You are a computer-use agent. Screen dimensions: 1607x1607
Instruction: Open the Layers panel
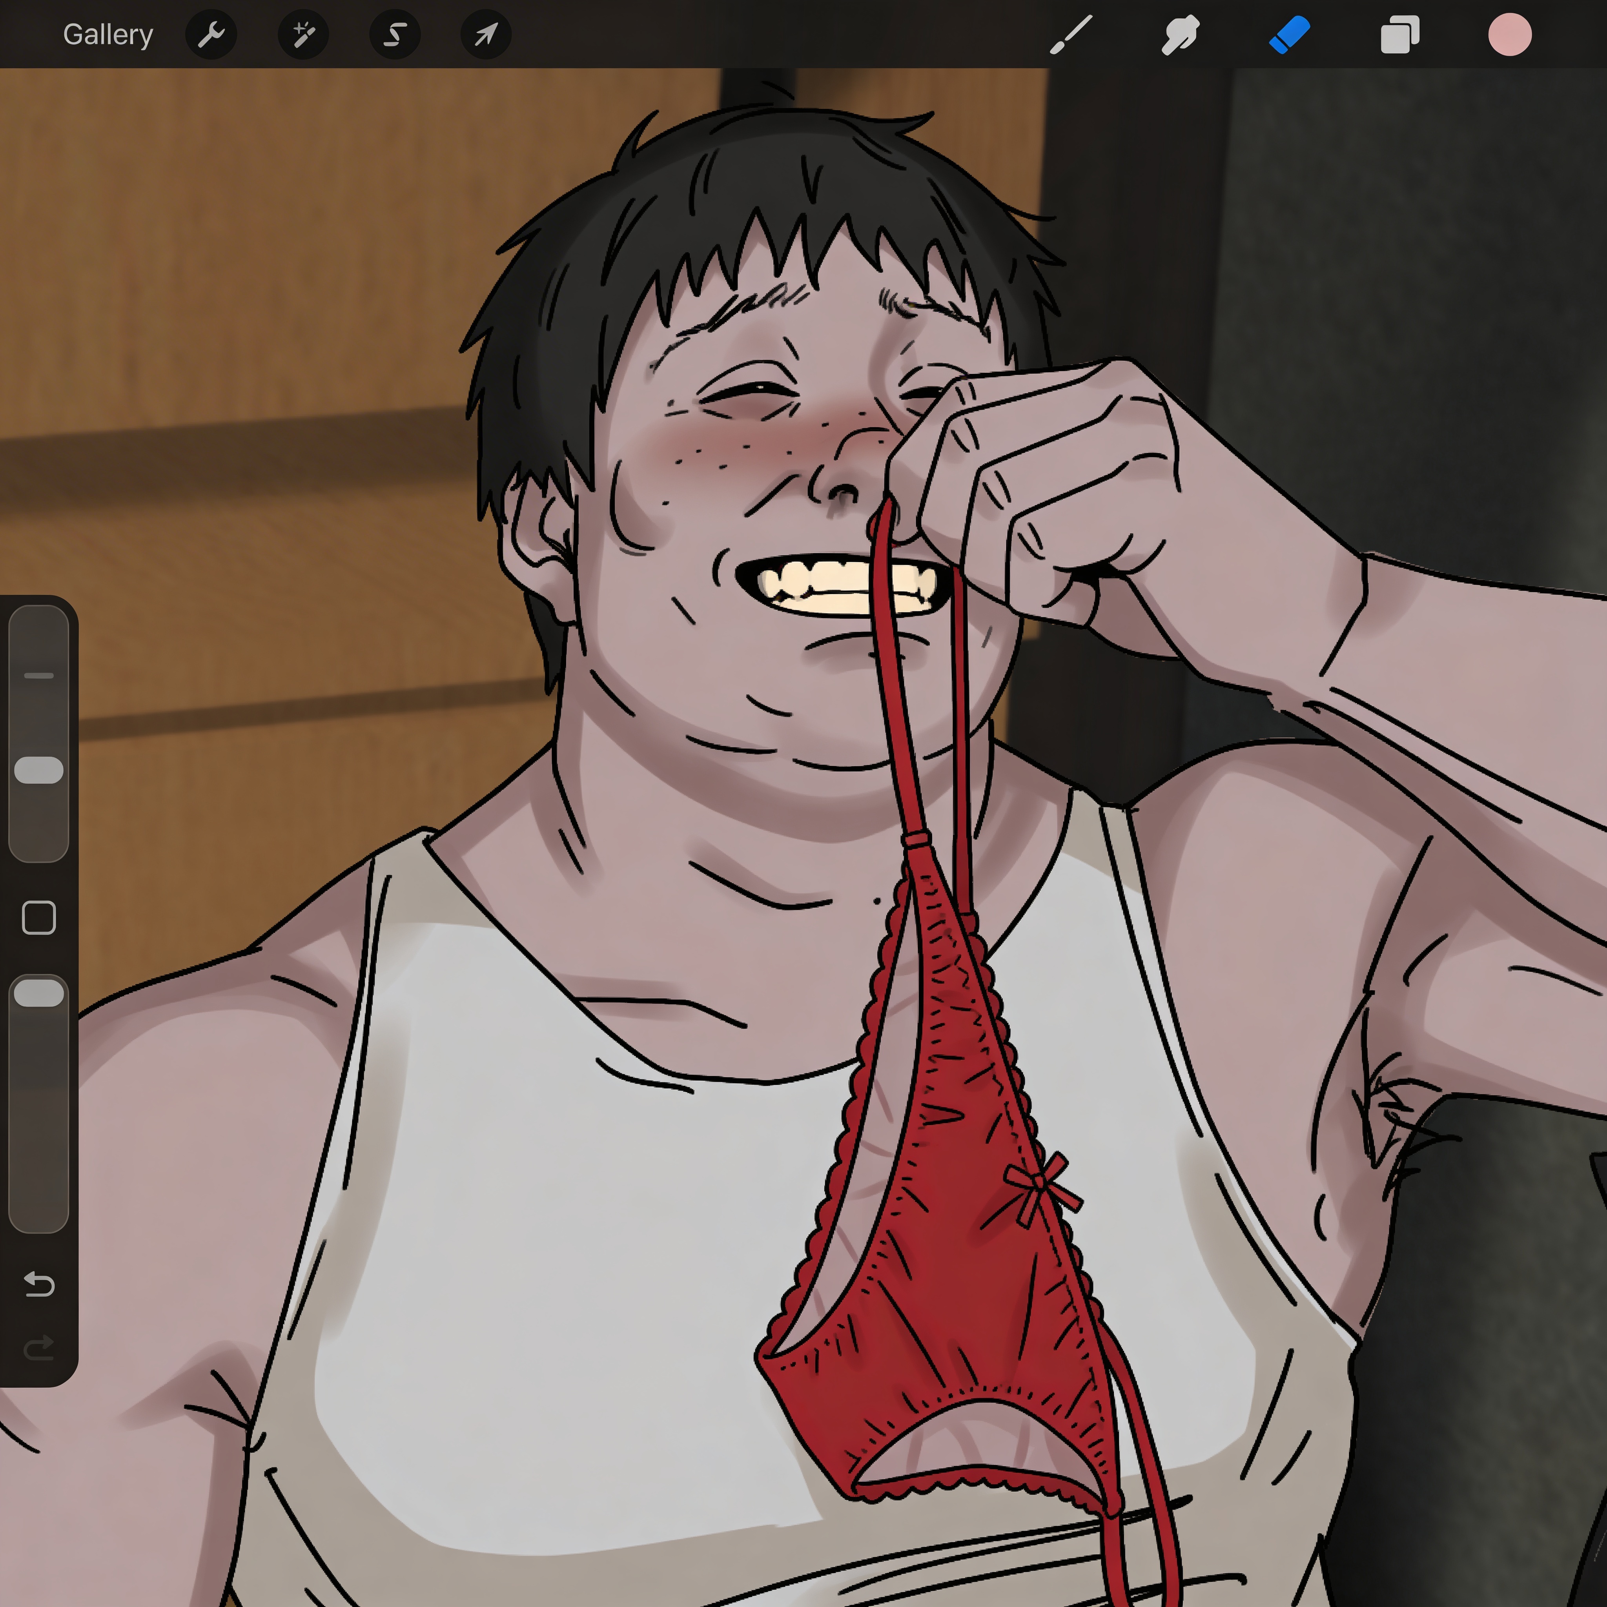1400,35
